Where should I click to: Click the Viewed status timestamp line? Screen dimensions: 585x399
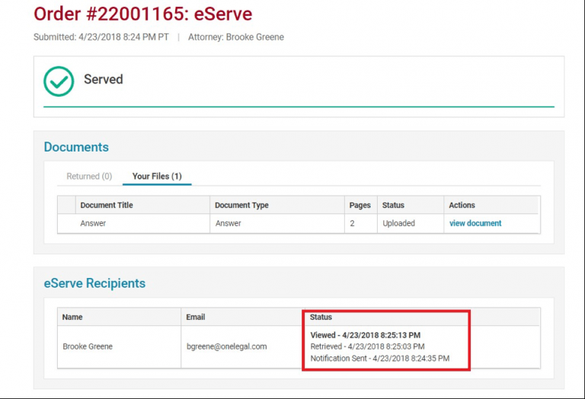366,335
